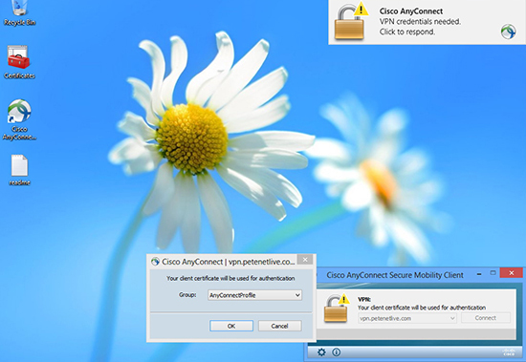The image size is (526, 362).
Task: Close the certificate authentication dialog
Action: (305, 260)
